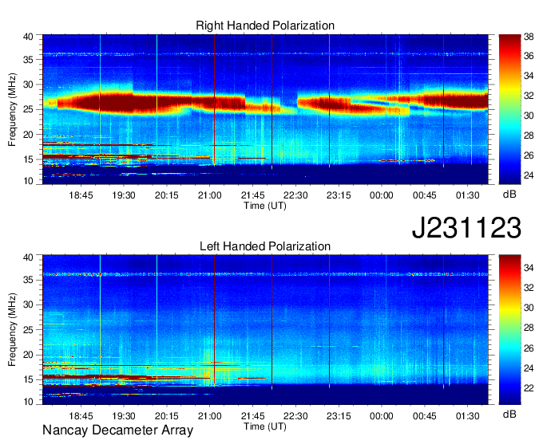Click the "00:00" tick under the Left Handed plot
The height and width of the screenshot is (440, 543).
point(382,416)
